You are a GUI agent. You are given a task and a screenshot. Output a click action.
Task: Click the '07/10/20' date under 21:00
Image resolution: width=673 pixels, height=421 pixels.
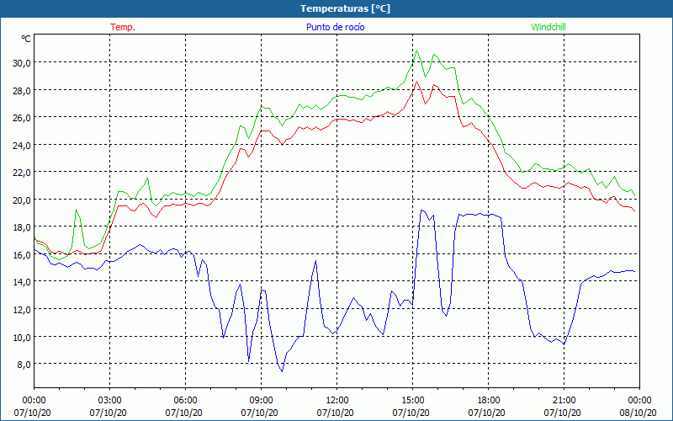click(562, 413)
